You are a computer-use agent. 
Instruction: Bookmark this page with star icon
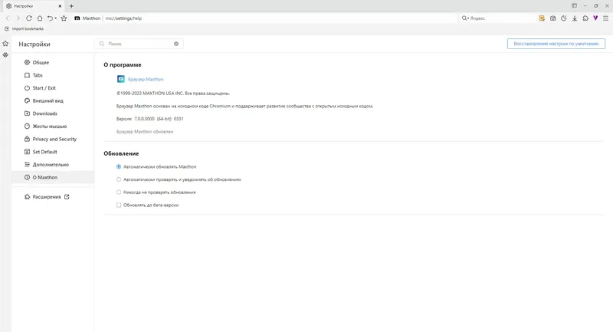pyautogui.click(x=64, y=18)
